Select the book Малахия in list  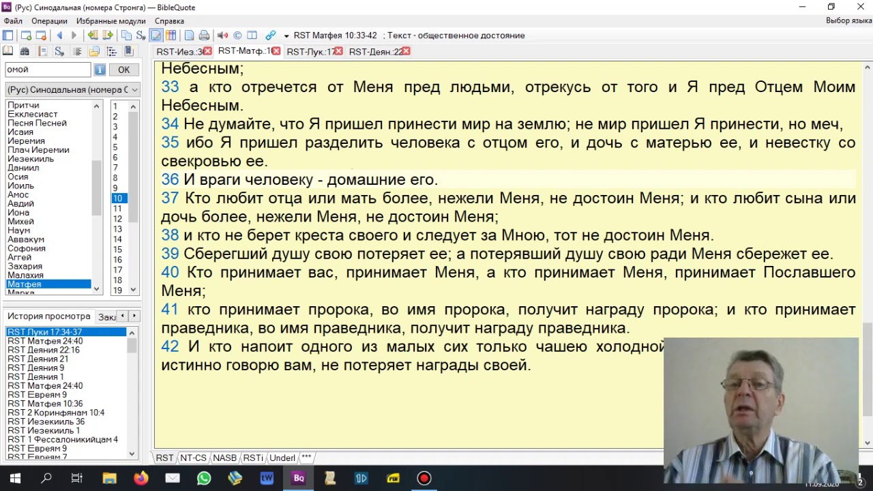tap(25, 276)
